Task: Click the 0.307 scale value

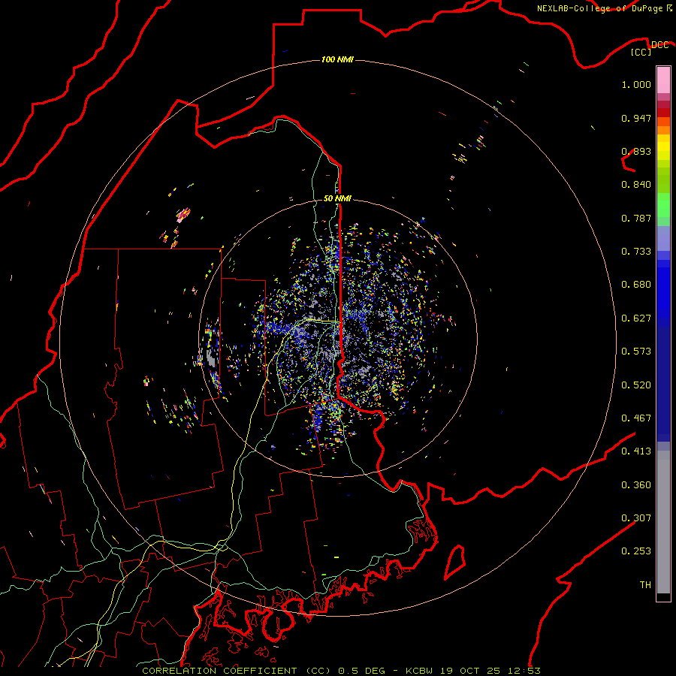Action: [636, 518]
